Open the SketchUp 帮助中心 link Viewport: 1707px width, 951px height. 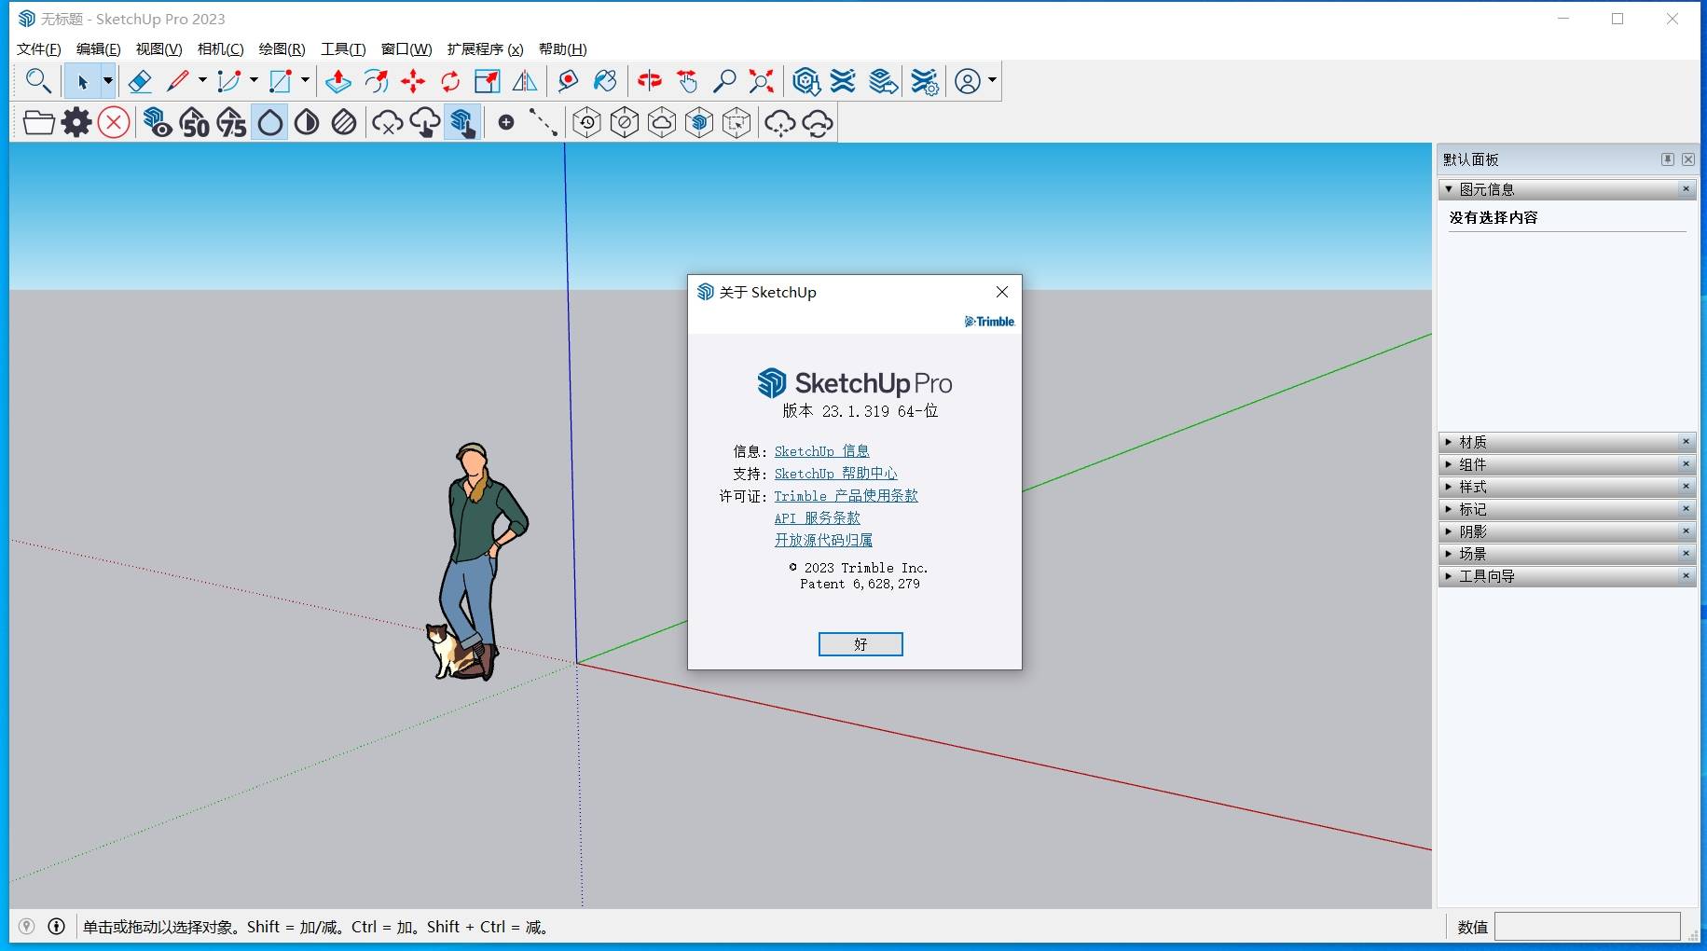tap(835, 474)
